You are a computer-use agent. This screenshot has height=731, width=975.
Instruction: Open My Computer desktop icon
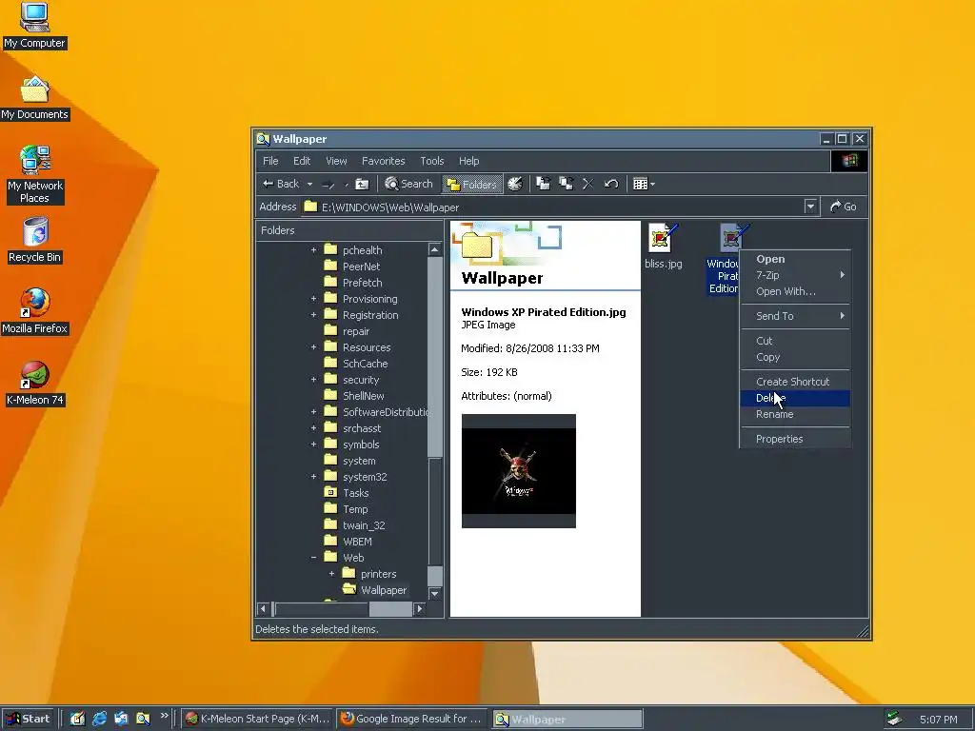point(34,26)
